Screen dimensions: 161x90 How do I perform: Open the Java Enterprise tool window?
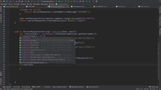(92, 87)
